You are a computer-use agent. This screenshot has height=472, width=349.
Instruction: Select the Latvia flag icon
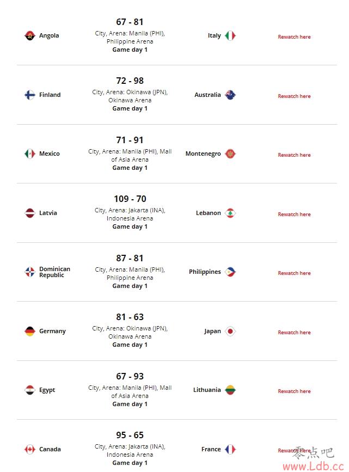click(30, 213)
